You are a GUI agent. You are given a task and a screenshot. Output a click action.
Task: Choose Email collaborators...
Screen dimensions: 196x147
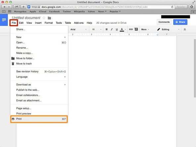39,95
